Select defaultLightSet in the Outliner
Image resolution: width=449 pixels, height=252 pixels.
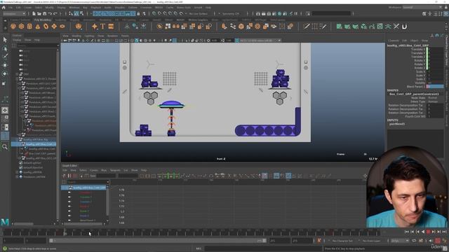pyautogui.click(x=33, y=163)
